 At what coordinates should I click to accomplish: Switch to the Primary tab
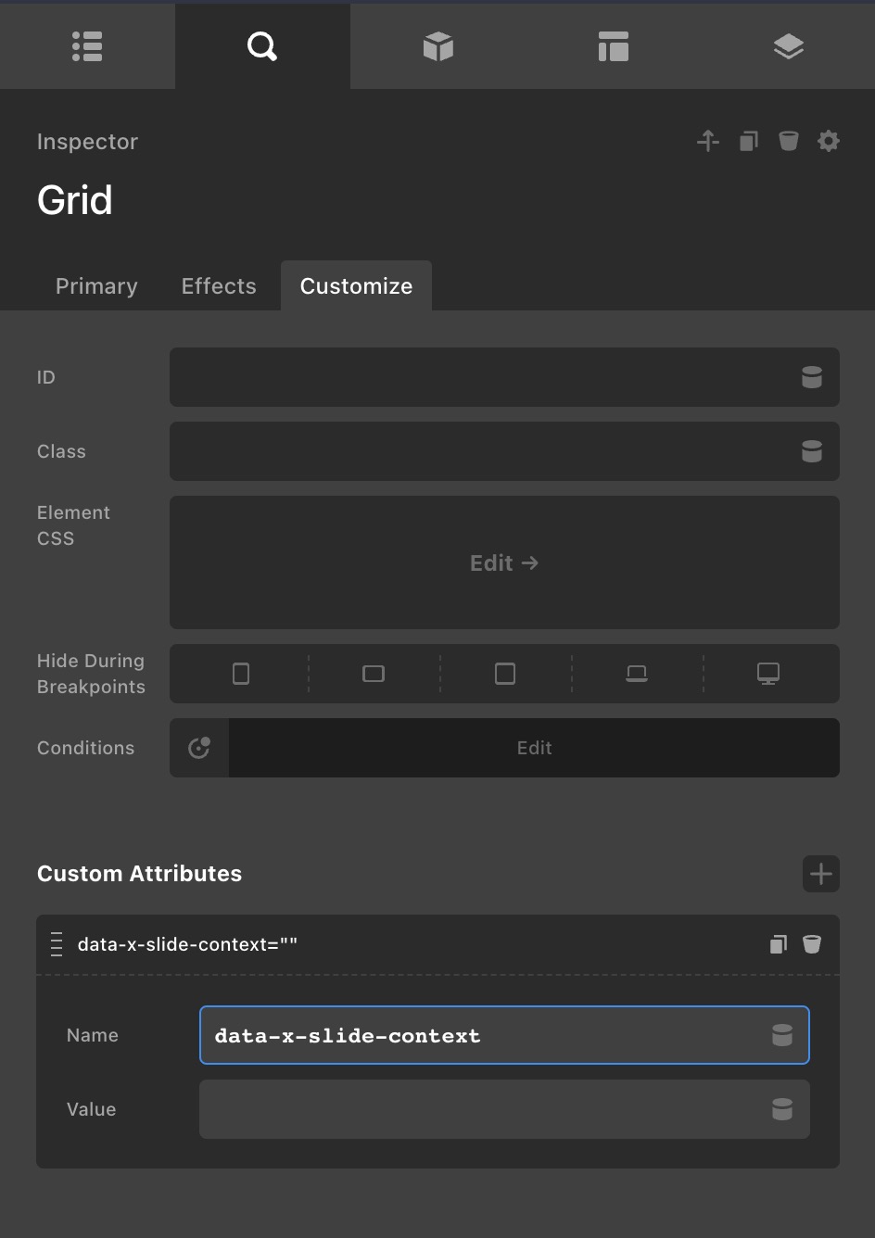click(x=96, y=286)
